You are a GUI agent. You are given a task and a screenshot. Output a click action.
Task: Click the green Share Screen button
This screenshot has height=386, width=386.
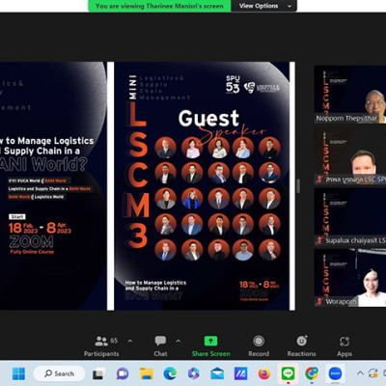(210, 346)
